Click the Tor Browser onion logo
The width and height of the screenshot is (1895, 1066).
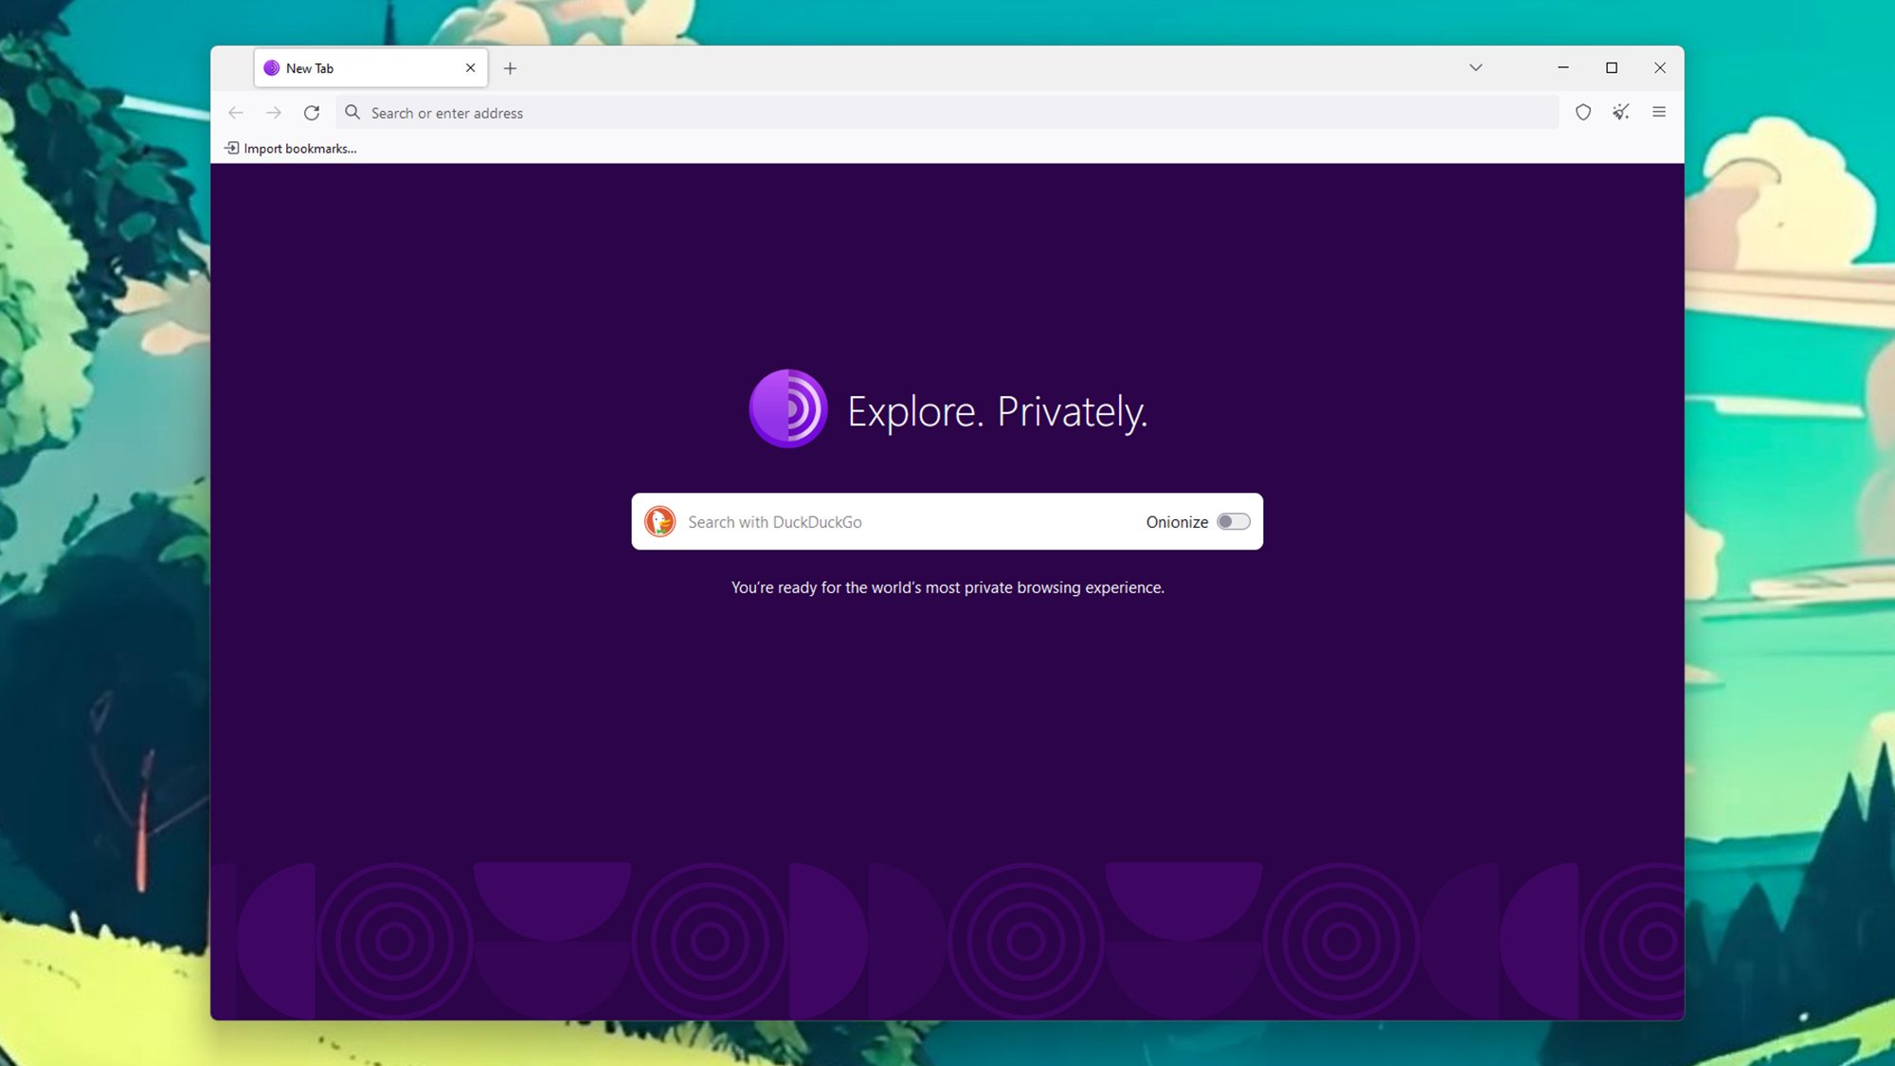[x=787, y=409]
